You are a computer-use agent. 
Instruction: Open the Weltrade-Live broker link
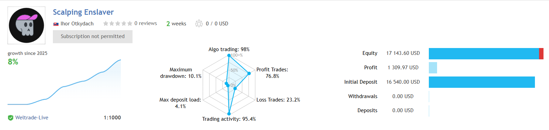point(32,118)
